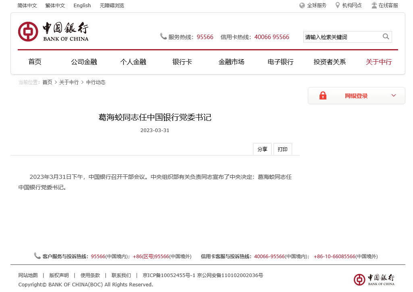Click the 关于中行 breadcrumb link

coord(69,82)
